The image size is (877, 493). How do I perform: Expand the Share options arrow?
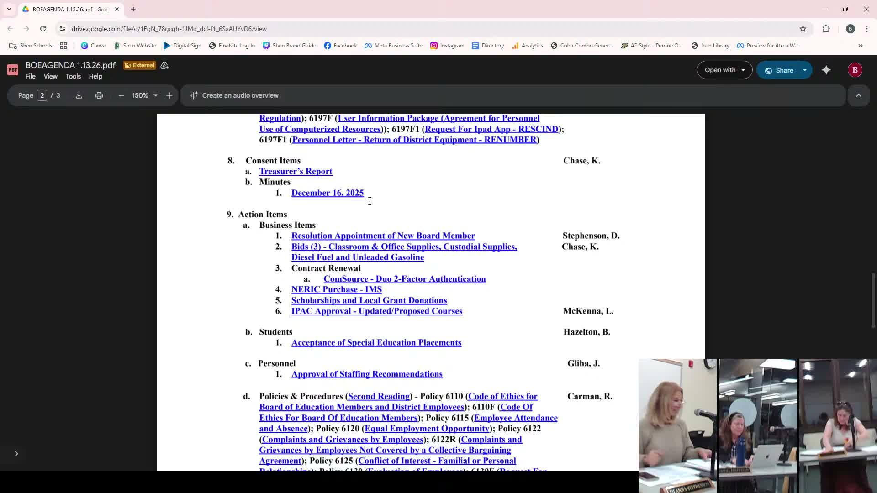point(805,70)
